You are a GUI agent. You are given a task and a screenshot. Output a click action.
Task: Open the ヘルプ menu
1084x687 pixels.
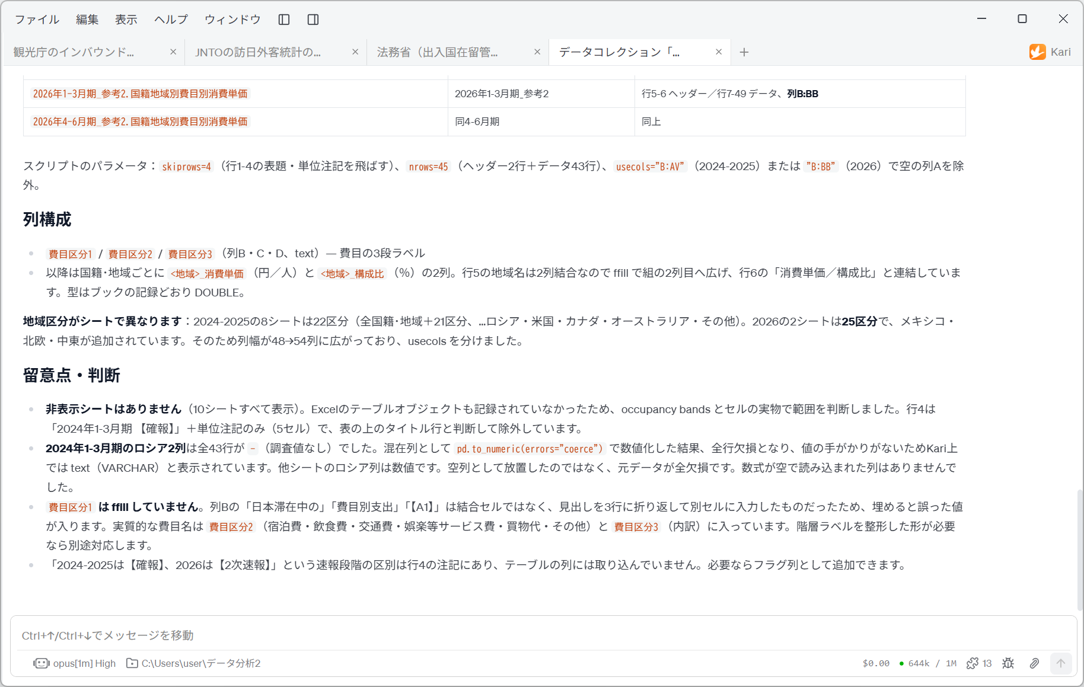pyautogui.click(x=171, y=20)
